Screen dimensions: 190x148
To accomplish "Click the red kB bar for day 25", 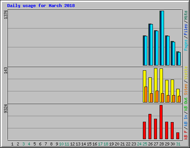I will tap(144, 131).
